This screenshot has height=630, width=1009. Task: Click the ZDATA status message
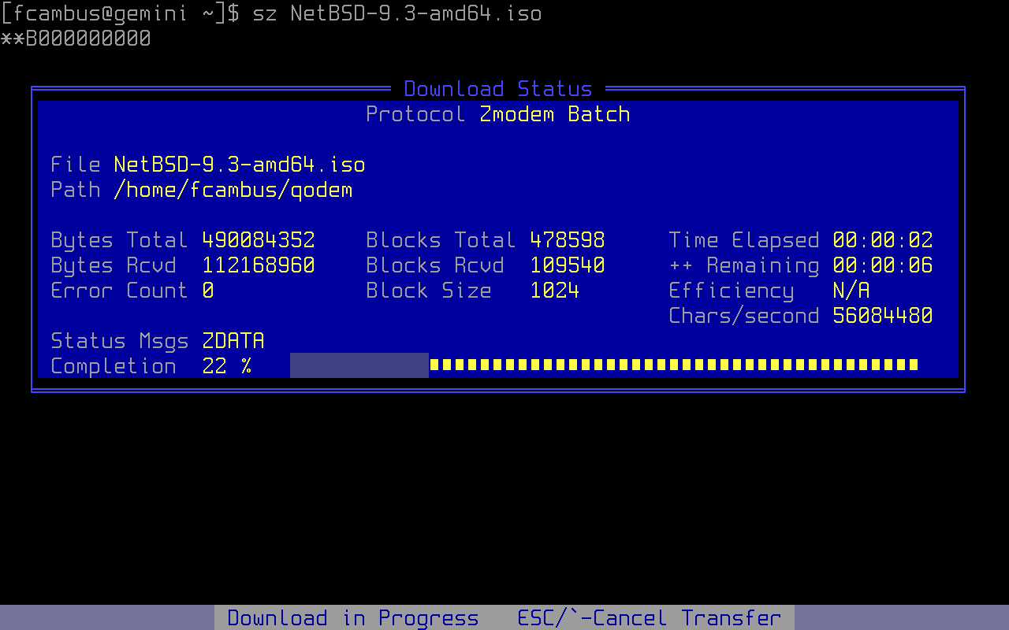(x=233, y=341)
